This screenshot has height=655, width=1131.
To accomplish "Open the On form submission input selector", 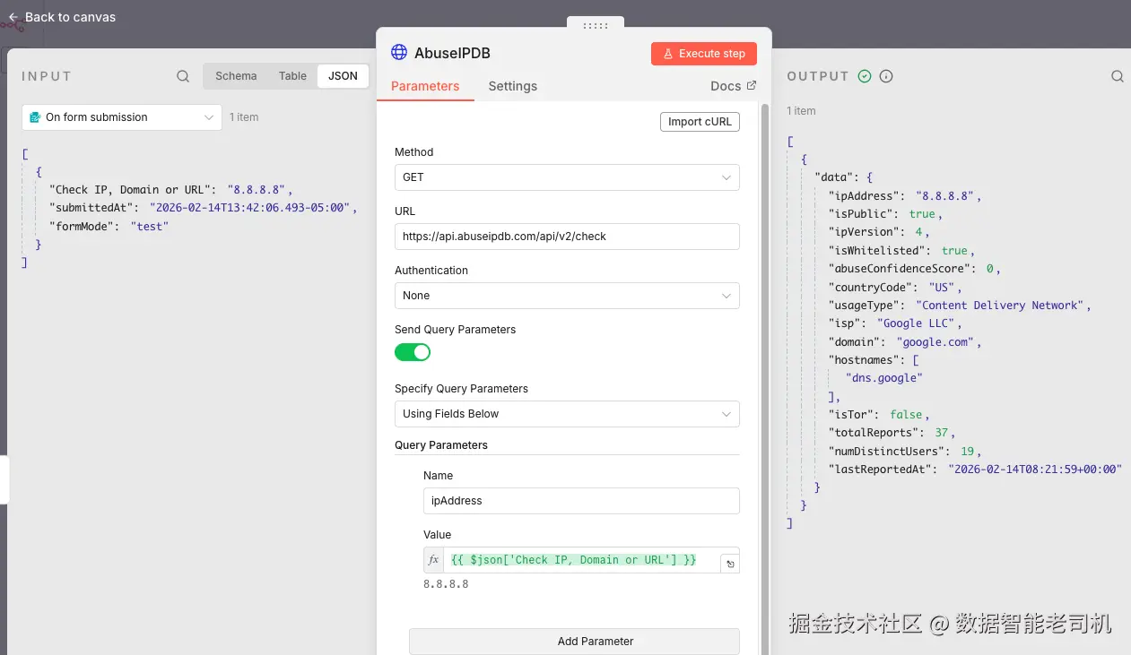I will (x=122, y=117).
